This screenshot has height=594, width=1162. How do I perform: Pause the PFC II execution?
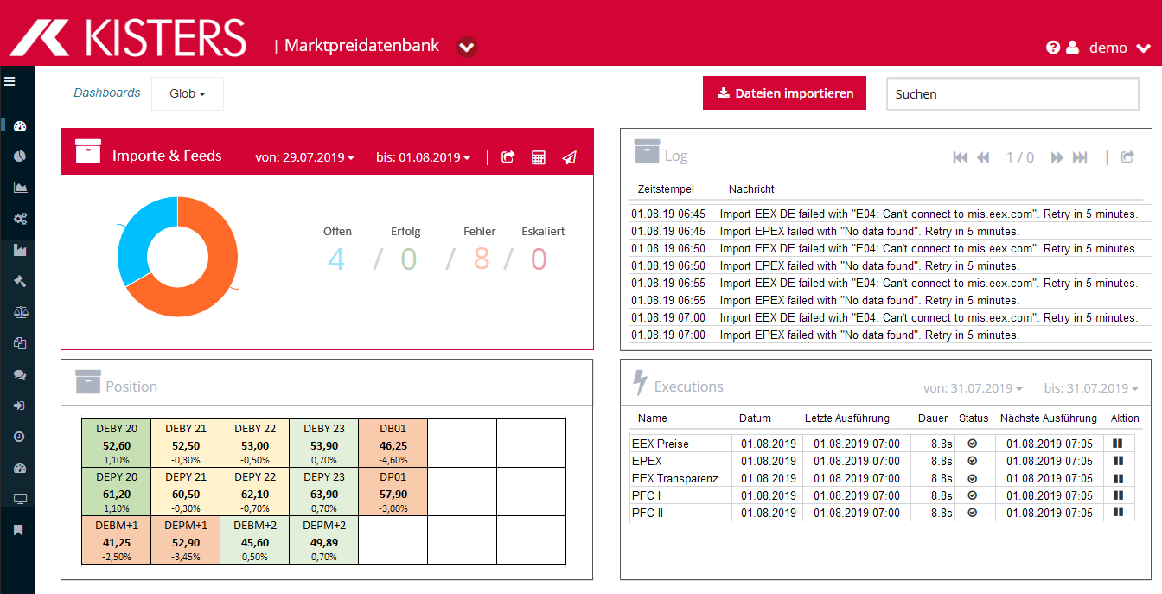1118,513
